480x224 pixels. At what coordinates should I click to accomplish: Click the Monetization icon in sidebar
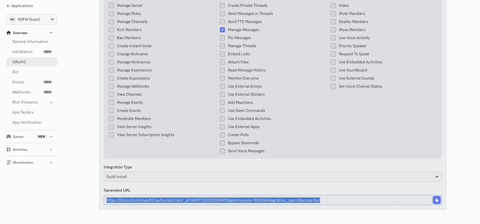tap(9, 162)
